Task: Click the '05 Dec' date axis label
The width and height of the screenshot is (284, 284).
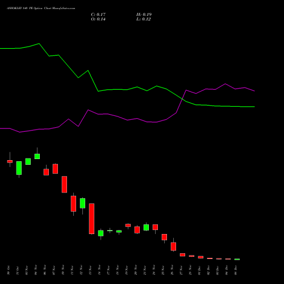Action: click(236, 270)
